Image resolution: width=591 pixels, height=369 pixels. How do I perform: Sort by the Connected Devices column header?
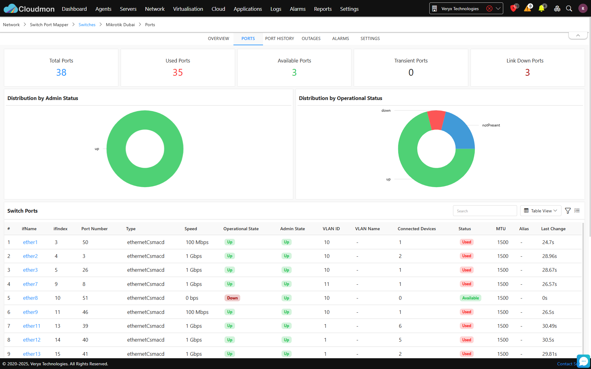pyautogui.click(x=416, y=229)
